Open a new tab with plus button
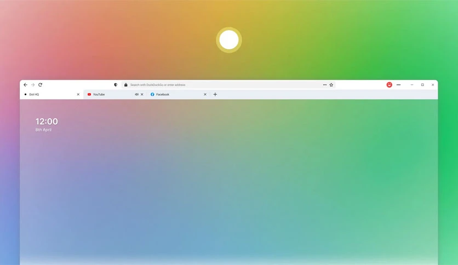458x265 pixels. (215, 94)
